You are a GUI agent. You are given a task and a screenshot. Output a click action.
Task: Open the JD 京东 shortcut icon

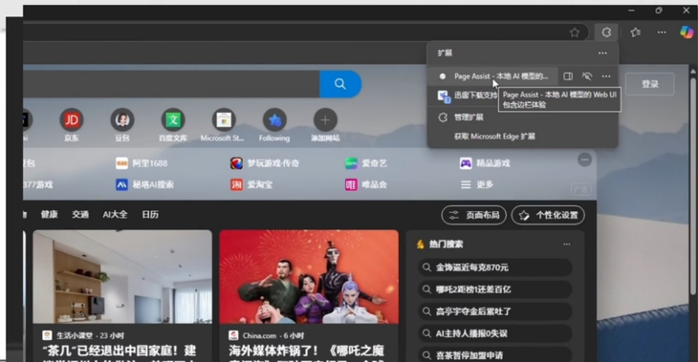coord(72,120)
